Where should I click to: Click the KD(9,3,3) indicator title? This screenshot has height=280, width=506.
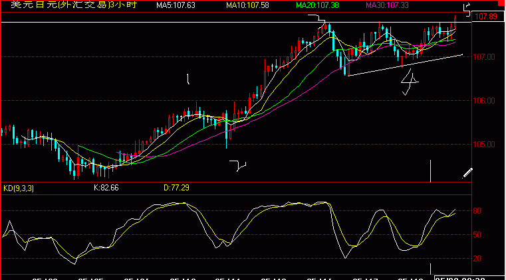(x=19, y=188)
